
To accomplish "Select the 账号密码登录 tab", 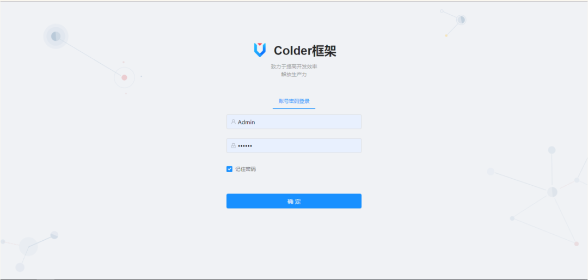I will click(294, 101).
